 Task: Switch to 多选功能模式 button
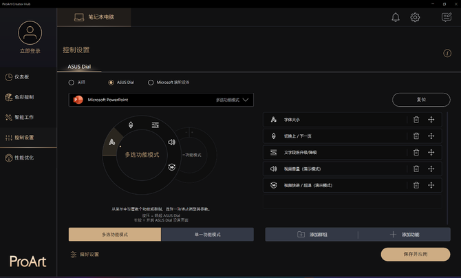[x=115, y=235]
